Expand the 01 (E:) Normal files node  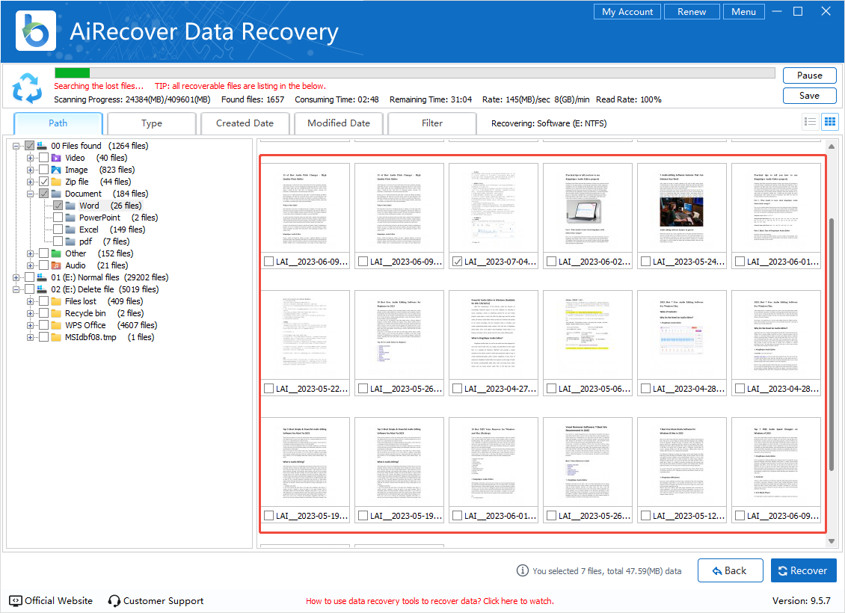17,277
